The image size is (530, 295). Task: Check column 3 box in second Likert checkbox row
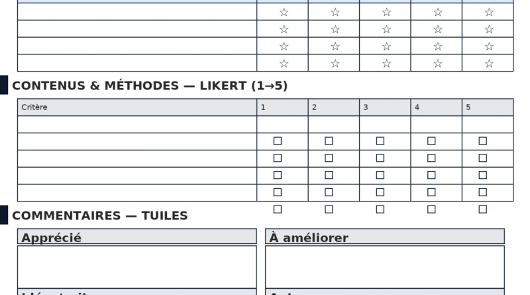380,158
